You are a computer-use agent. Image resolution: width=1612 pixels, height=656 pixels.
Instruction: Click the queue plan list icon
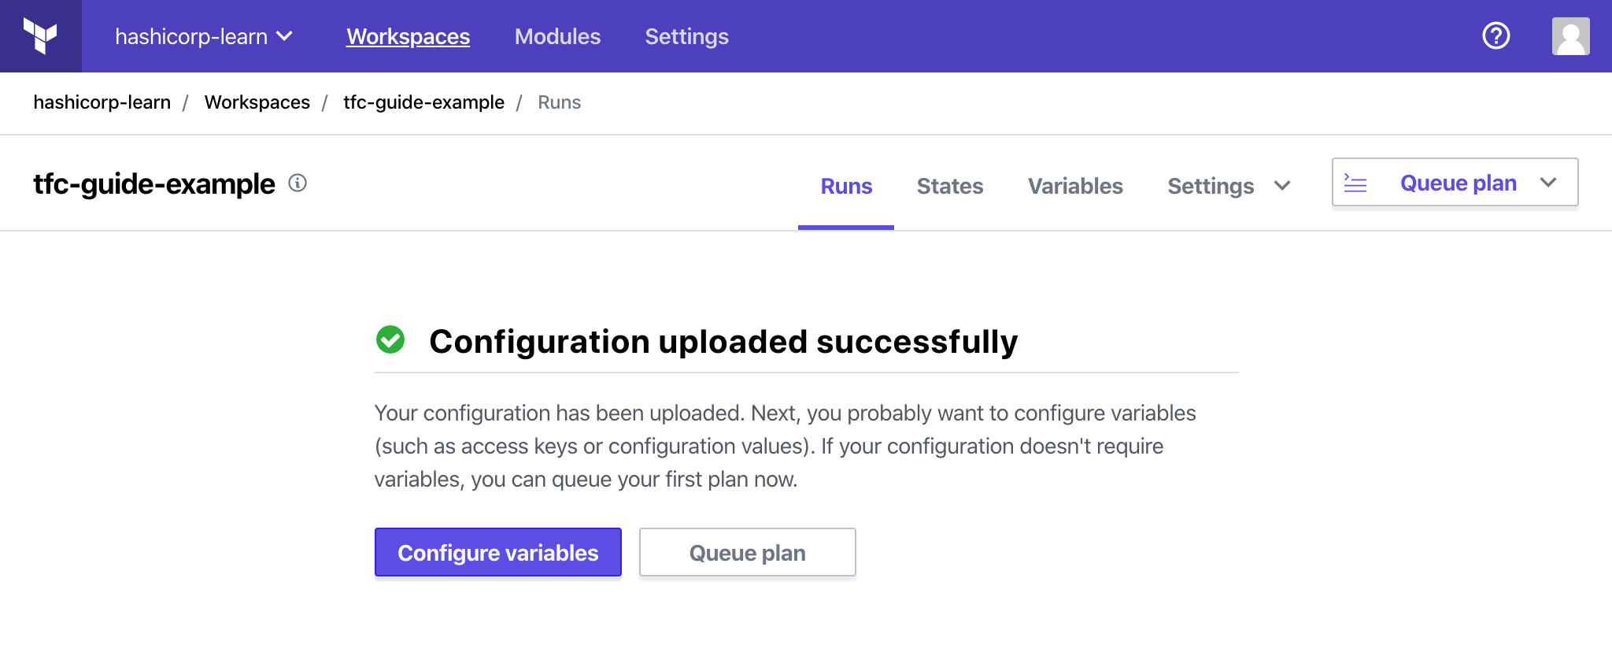coord(1355,183)
